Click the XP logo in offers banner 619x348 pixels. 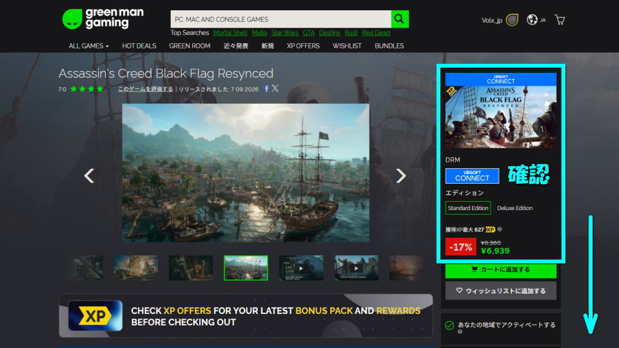95,316
